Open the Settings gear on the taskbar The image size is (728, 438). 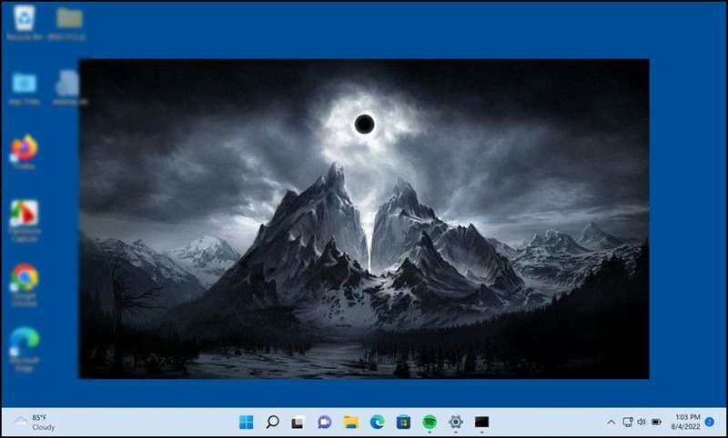(x=456, y=422)
